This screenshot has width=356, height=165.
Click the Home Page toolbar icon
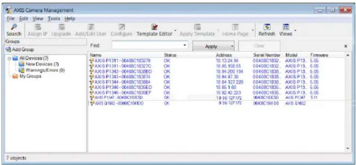click(x=235, y=27)
